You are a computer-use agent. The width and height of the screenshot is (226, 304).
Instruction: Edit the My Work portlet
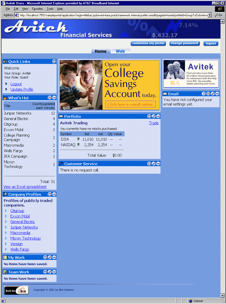click(50, 257)
